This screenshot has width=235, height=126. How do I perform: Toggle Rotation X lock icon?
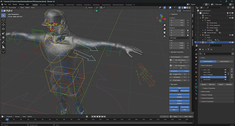(x=188, y=30)
